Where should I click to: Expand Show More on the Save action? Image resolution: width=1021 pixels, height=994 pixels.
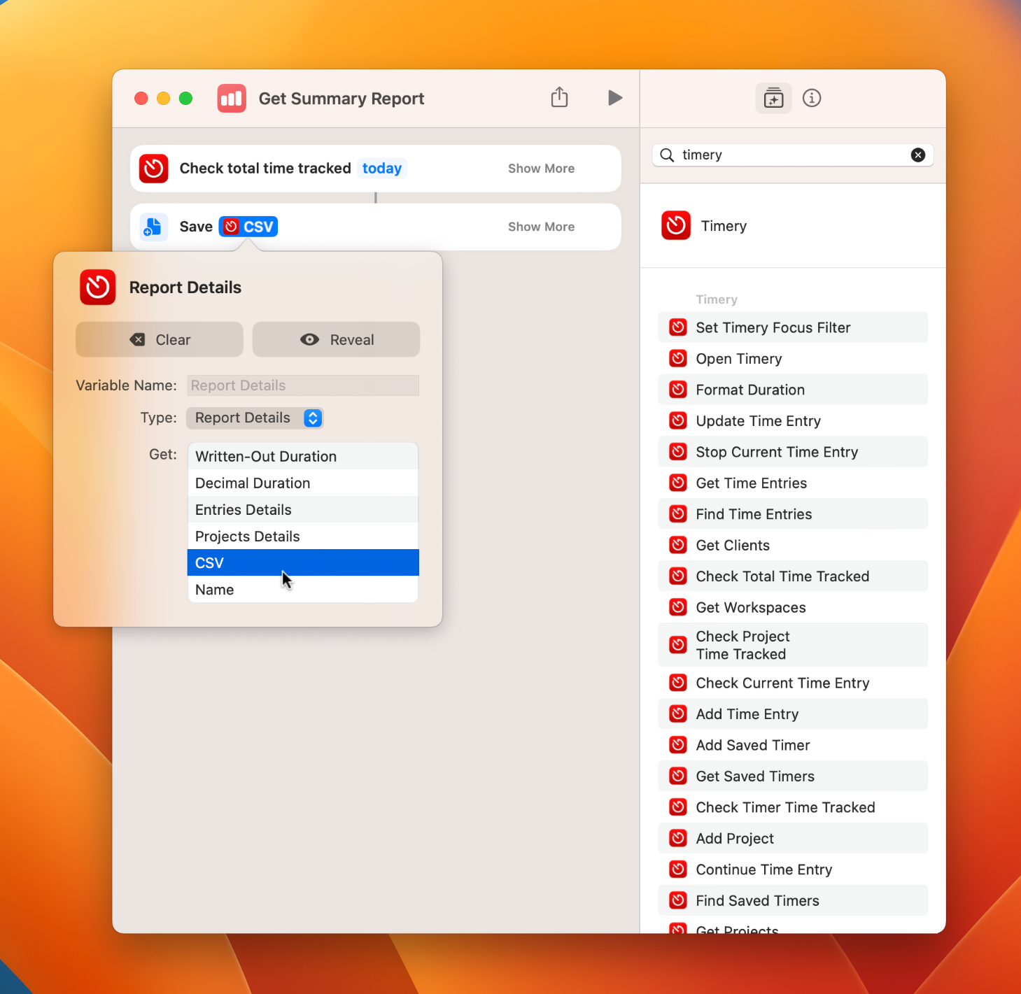541,227
